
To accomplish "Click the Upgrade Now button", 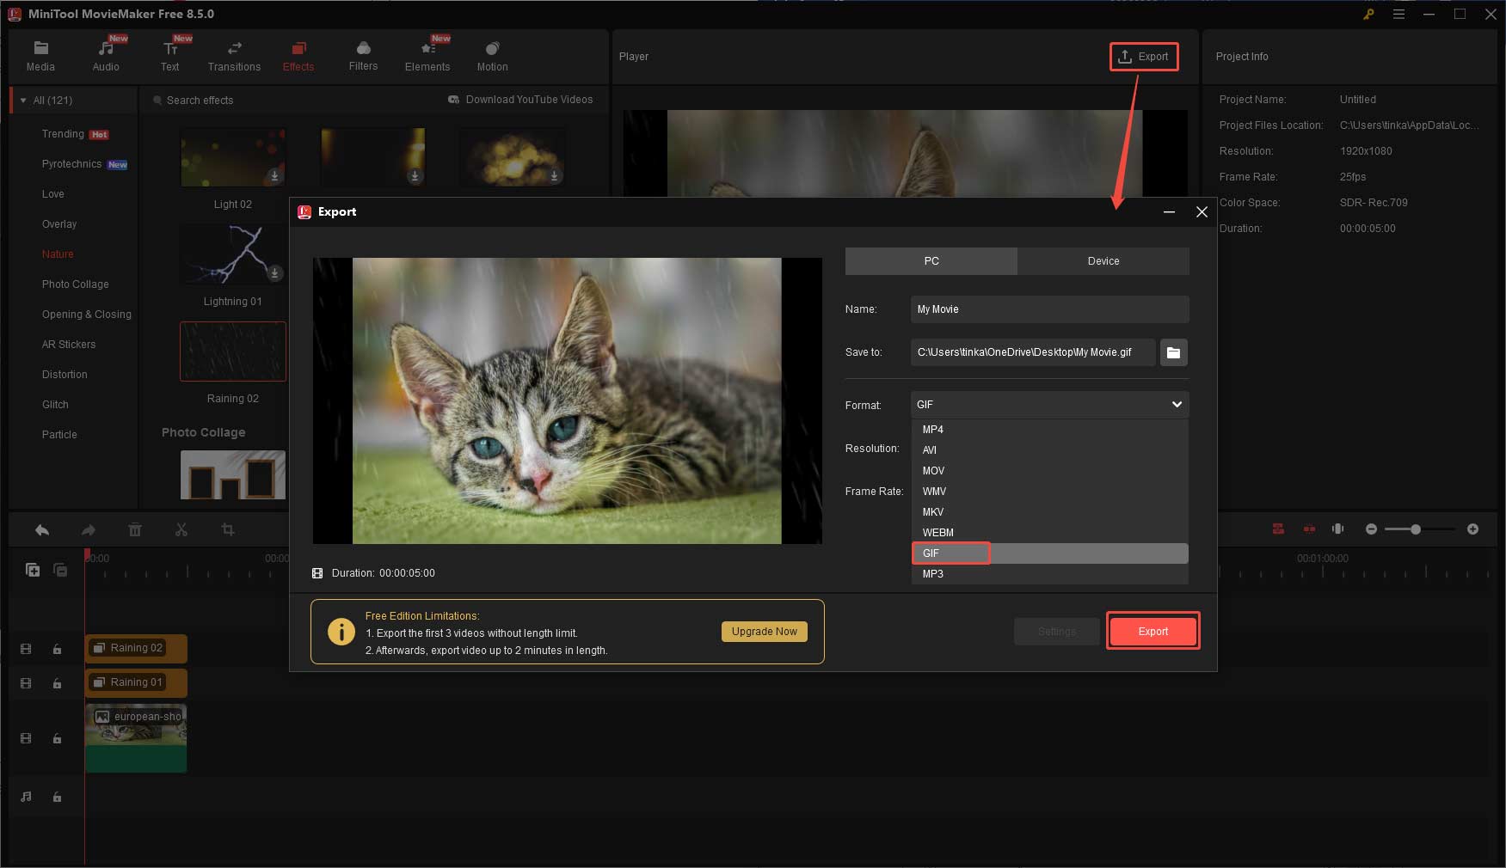I will [x=764, y=631].
